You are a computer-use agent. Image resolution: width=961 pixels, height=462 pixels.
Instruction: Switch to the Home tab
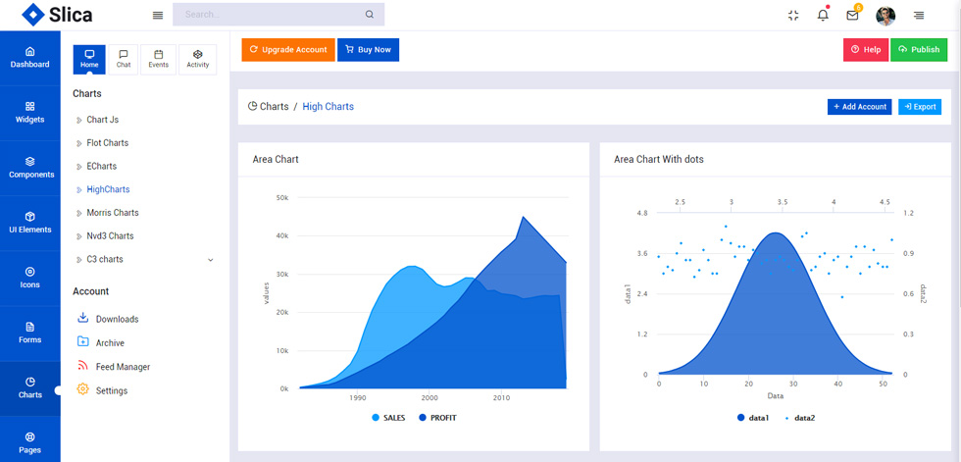89,60
